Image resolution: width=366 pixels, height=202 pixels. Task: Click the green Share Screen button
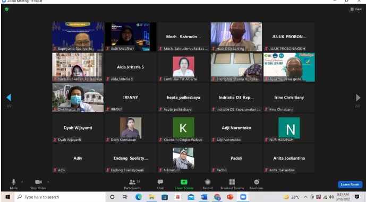point(184,184)
